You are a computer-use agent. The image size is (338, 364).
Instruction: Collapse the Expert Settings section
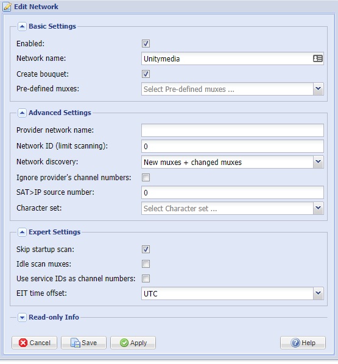(22, 232)
